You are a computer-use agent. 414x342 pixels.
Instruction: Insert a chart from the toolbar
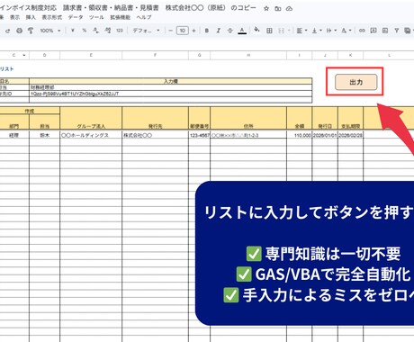click(x=385, y=31)
